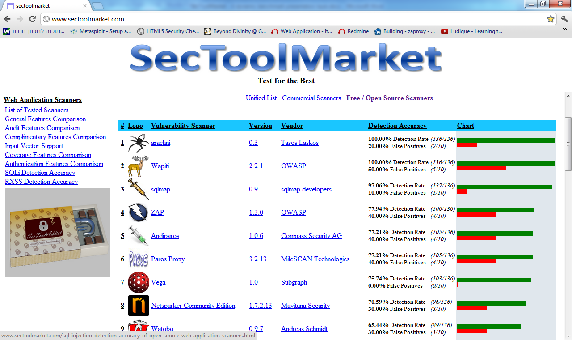Open the browser wrench settings icon
This screenshot has width=572, height=340.
tap(564, 20)
